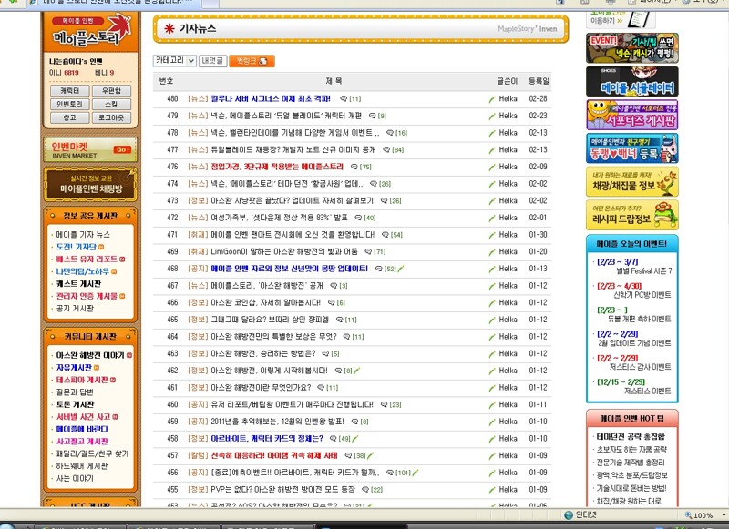
Task: Open the 서버별 사건 사고 board
Action: tap(84, 417)
